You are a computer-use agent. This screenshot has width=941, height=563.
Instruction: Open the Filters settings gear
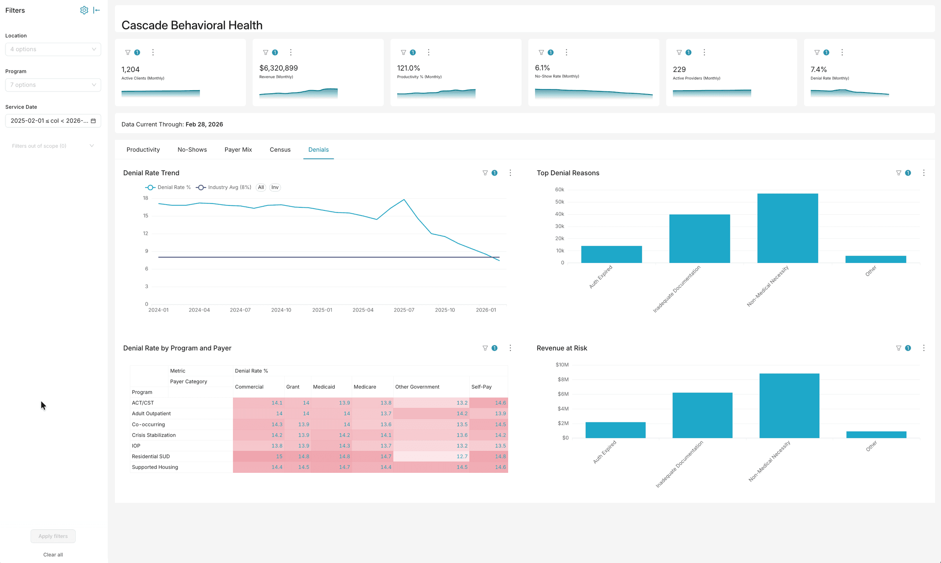click(x=84, y=10)
